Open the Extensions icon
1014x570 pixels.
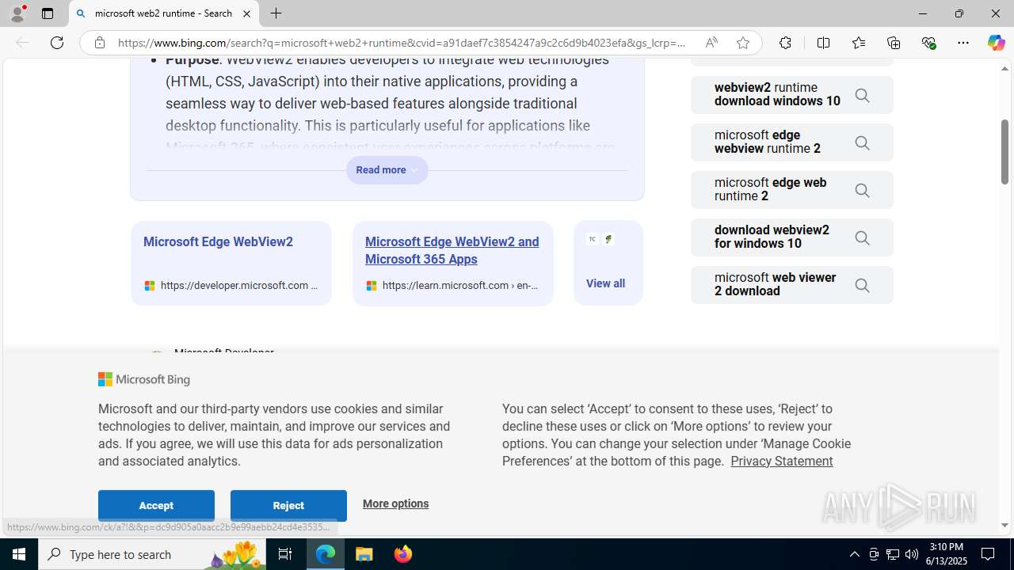coord(785,43)
